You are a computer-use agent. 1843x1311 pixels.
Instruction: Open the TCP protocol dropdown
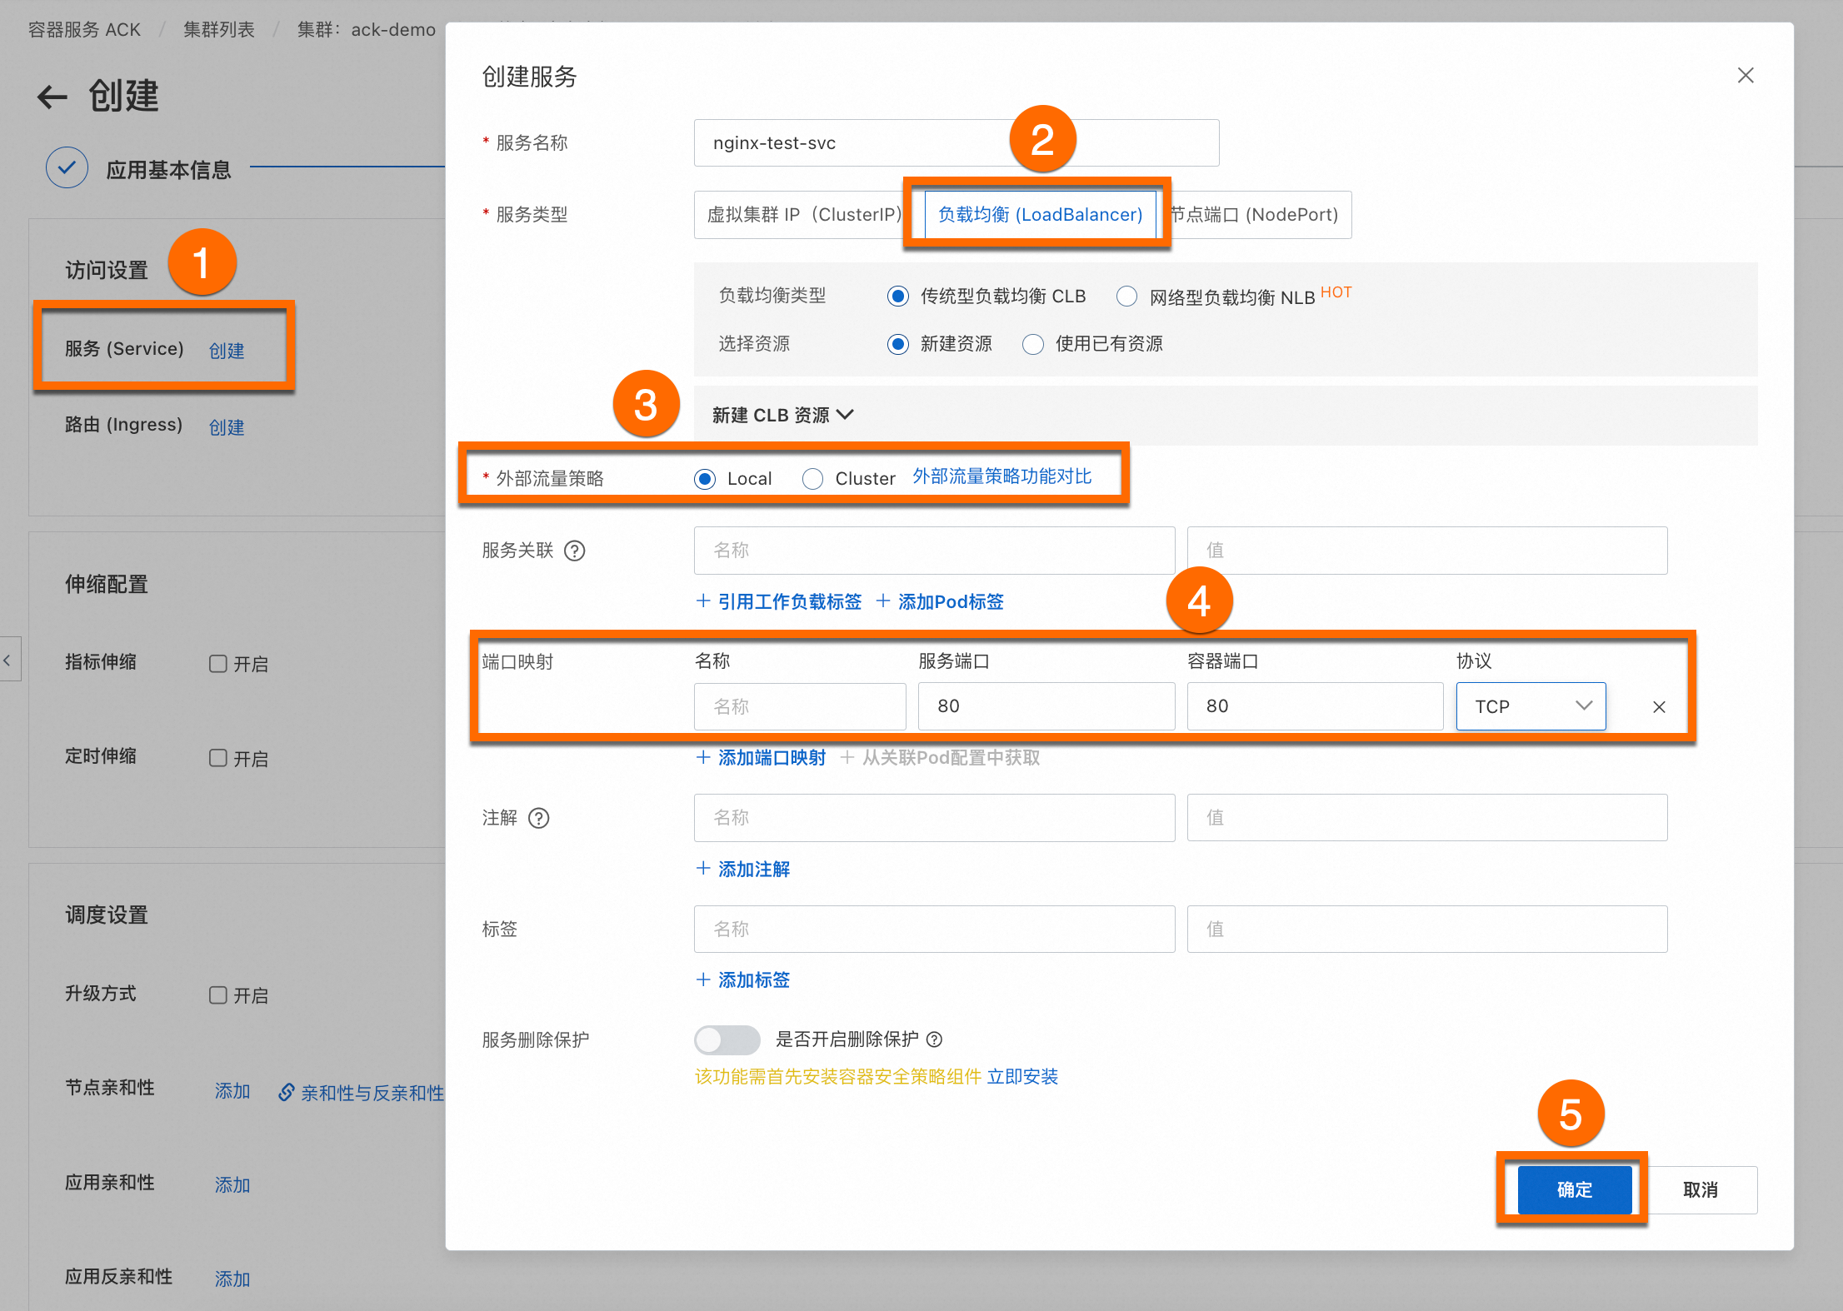tap(1531, 706)
